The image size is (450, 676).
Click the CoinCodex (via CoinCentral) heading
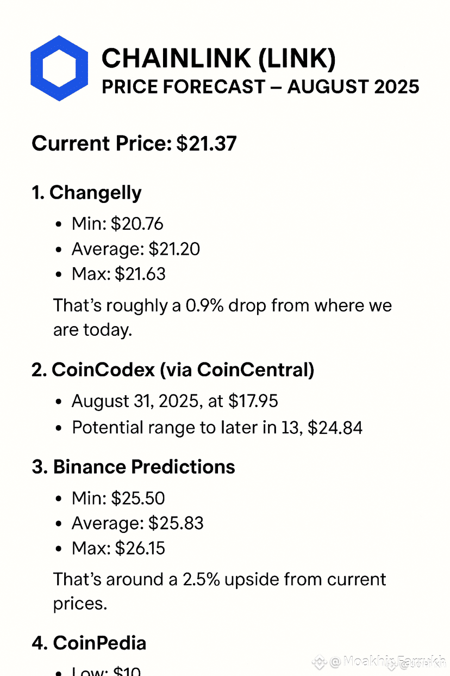tap(173, 370)
